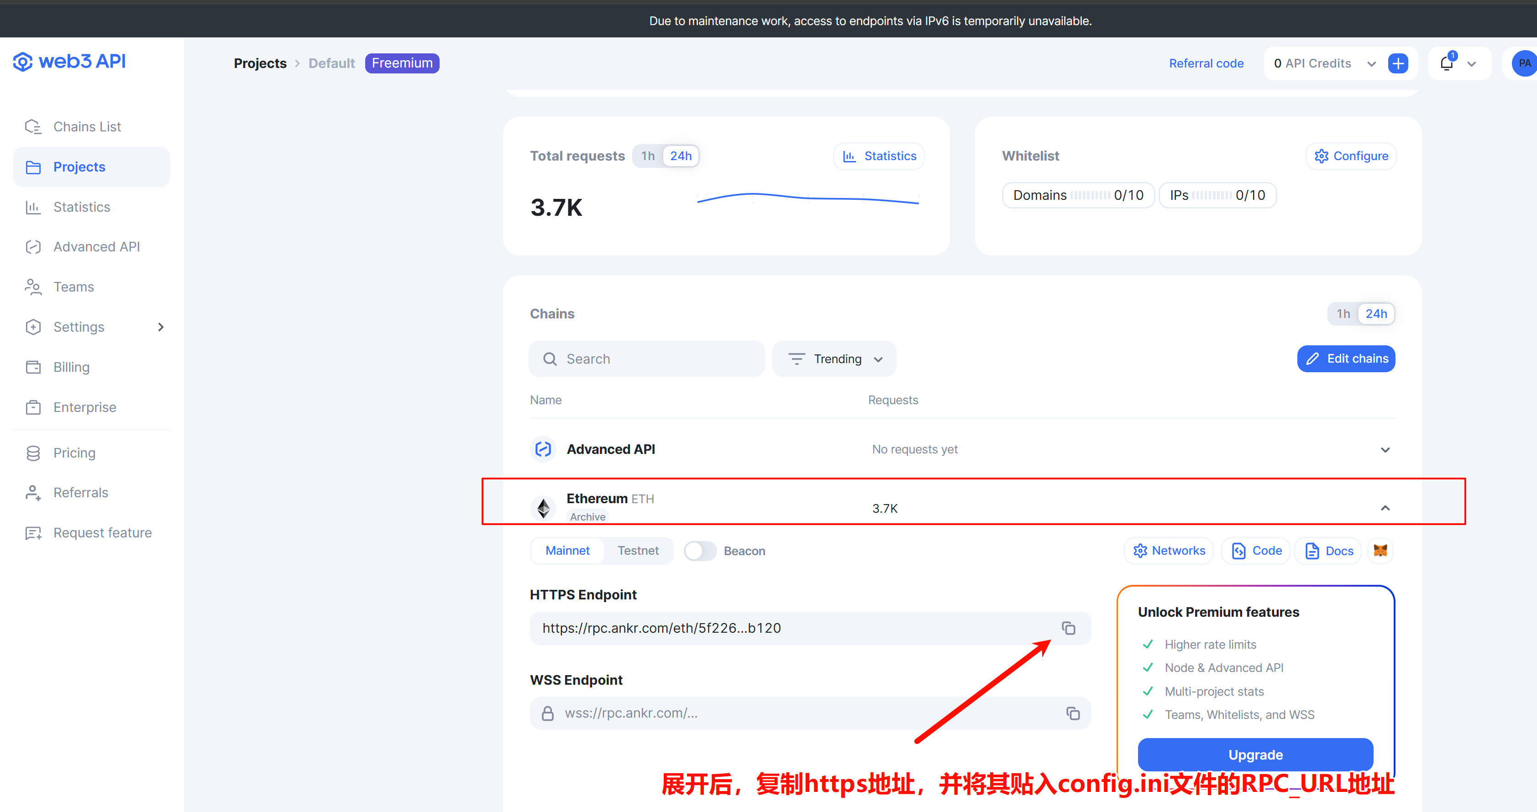The image size is (1537, 812).
Task: Click the Projects breadcrumb
Action: pyautogui.click(x=260, y=63)
